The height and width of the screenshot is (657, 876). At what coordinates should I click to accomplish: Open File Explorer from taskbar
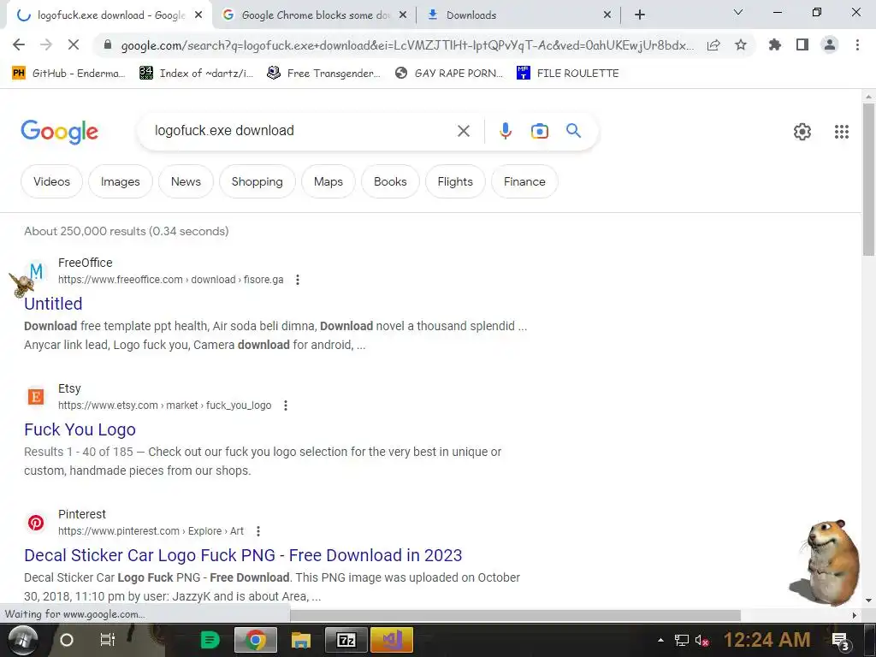click(x=300, y=640)
